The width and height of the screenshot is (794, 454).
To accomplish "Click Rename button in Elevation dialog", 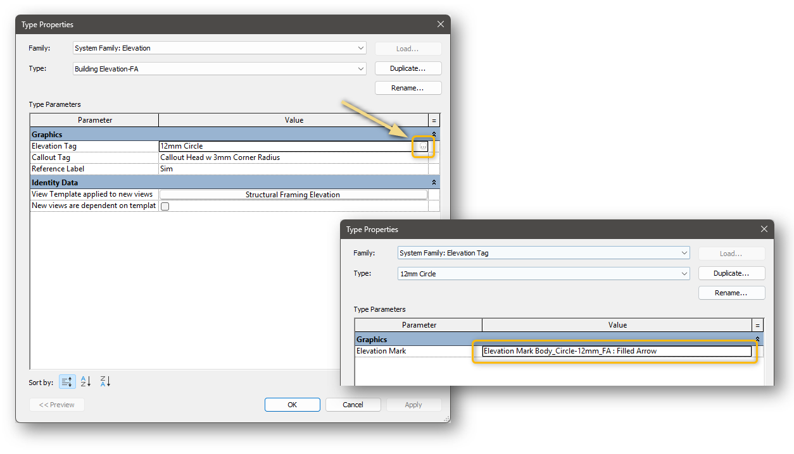I will pos(408,88).
